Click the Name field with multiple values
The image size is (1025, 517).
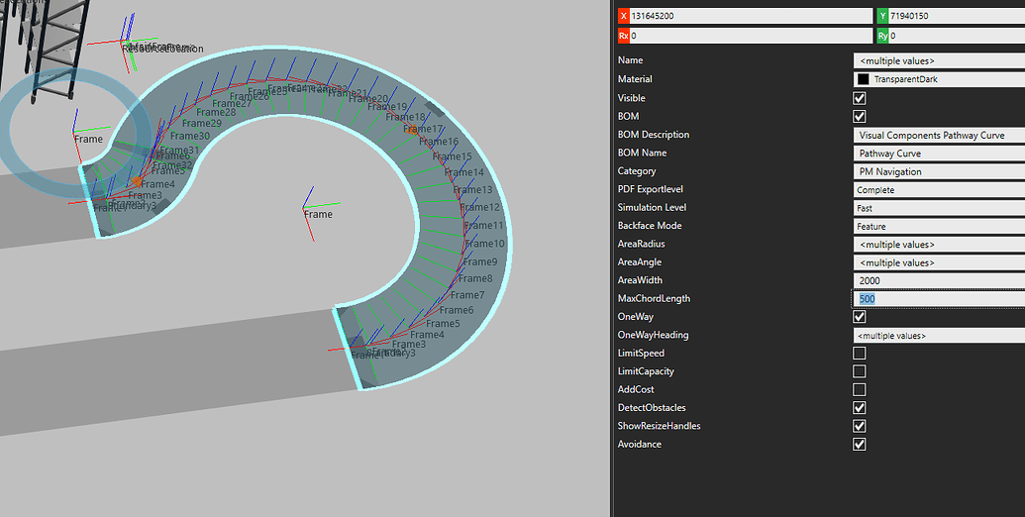click(x=939, y=60)
